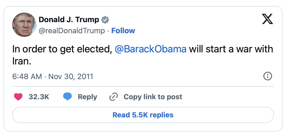Screen dimensions: 287x135
Task: Click the "Nov 30, 2011" date text
Action: click(x=71, y=76)
